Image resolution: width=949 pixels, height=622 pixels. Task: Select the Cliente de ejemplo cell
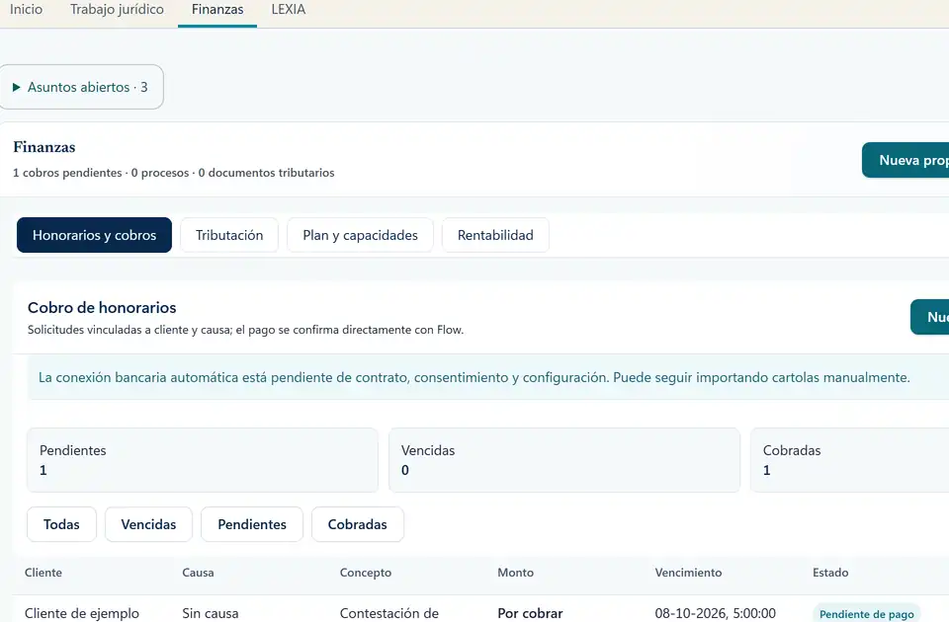click(x=82, y=613)
